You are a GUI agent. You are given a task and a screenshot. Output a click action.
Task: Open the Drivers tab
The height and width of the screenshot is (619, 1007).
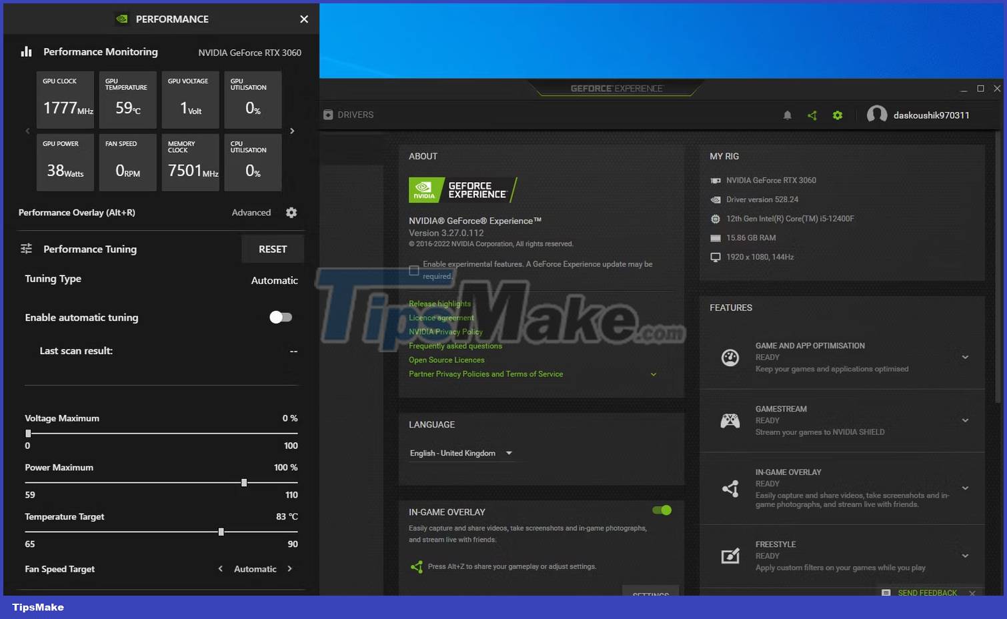348,115
